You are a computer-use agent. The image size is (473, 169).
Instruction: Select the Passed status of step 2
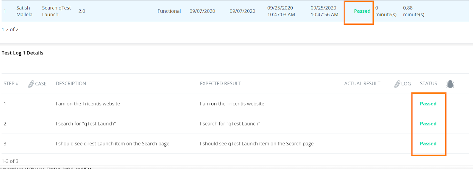tap(428, 124)
